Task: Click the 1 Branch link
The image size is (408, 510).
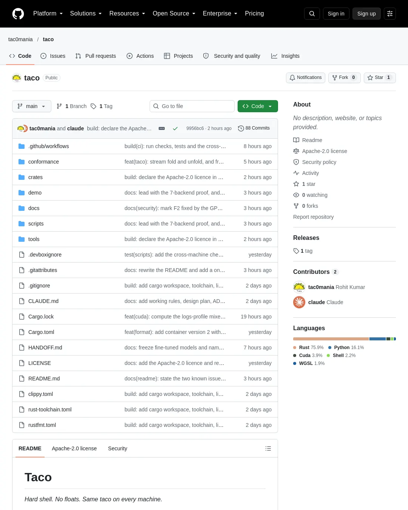Action: coord(72,106)
